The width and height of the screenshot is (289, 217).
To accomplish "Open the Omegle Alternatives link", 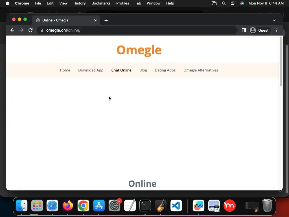I will [x=201, y=70].
